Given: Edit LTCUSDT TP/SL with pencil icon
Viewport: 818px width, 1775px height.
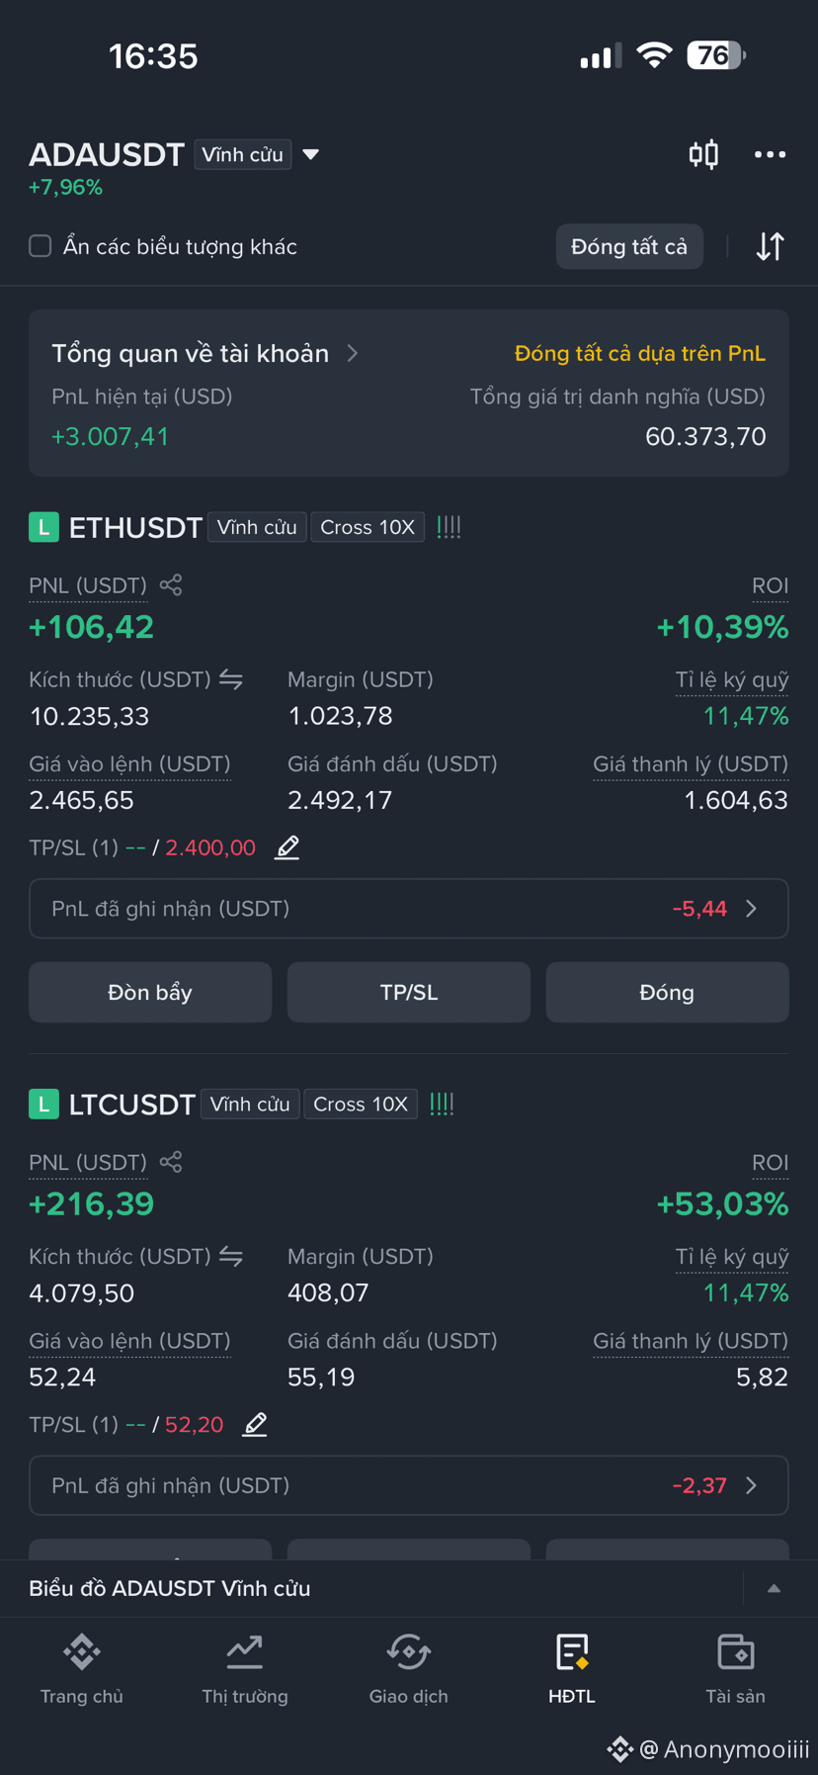Looking at the screenshot, I should coord(255,1424).
